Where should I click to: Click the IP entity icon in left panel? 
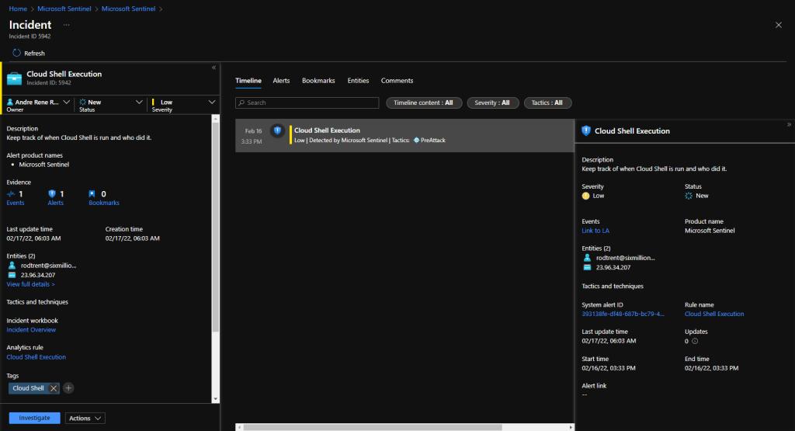[x=12, y=275]
